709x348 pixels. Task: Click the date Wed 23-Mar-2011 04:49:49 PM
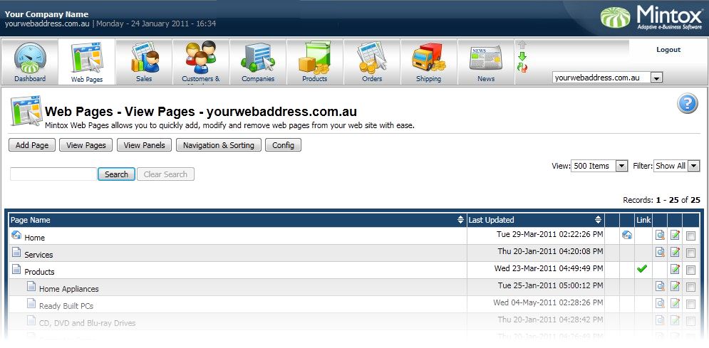point(549,268)
